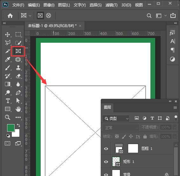The image size is (180, 176).
Task: Select the Move tool
Action: point(7,34)
